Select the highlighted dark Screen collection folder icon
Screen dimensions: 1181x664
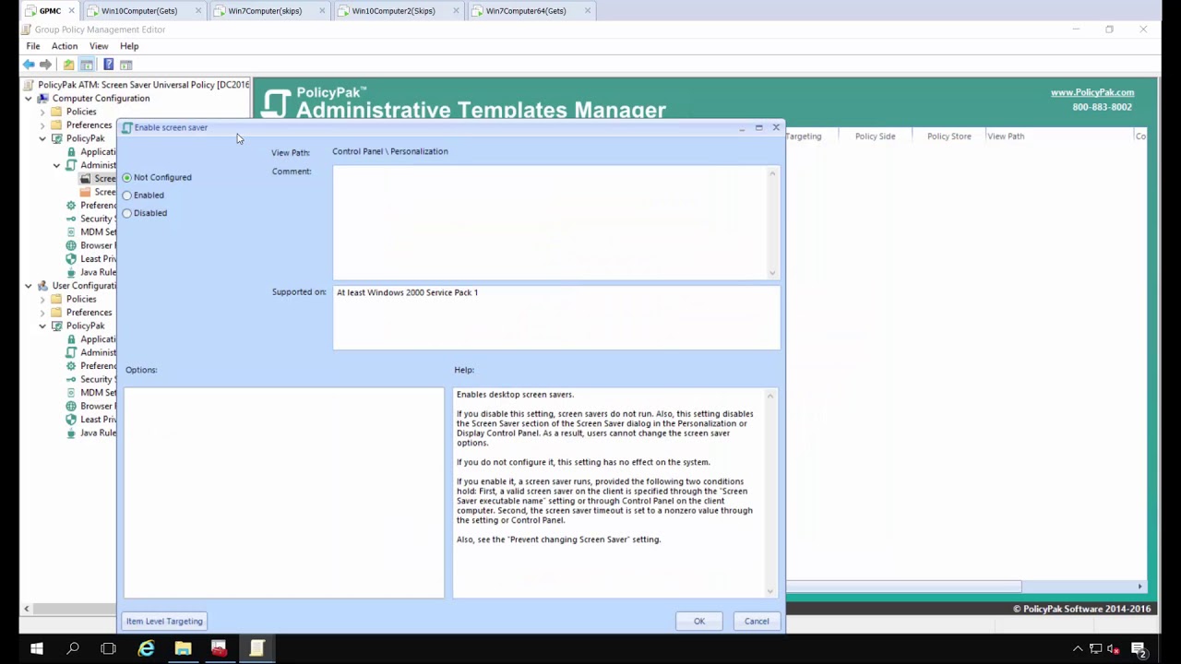(x=86, y=179)
